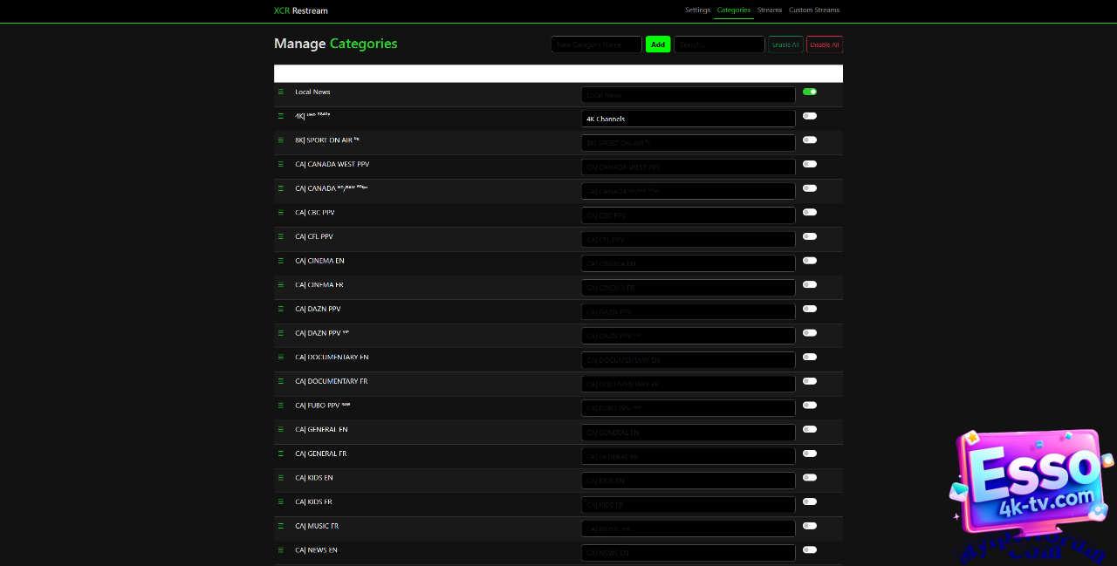This screenshot has height=566, width=1117.
Task: Open the Settings tab
Action: coord(697,10)
